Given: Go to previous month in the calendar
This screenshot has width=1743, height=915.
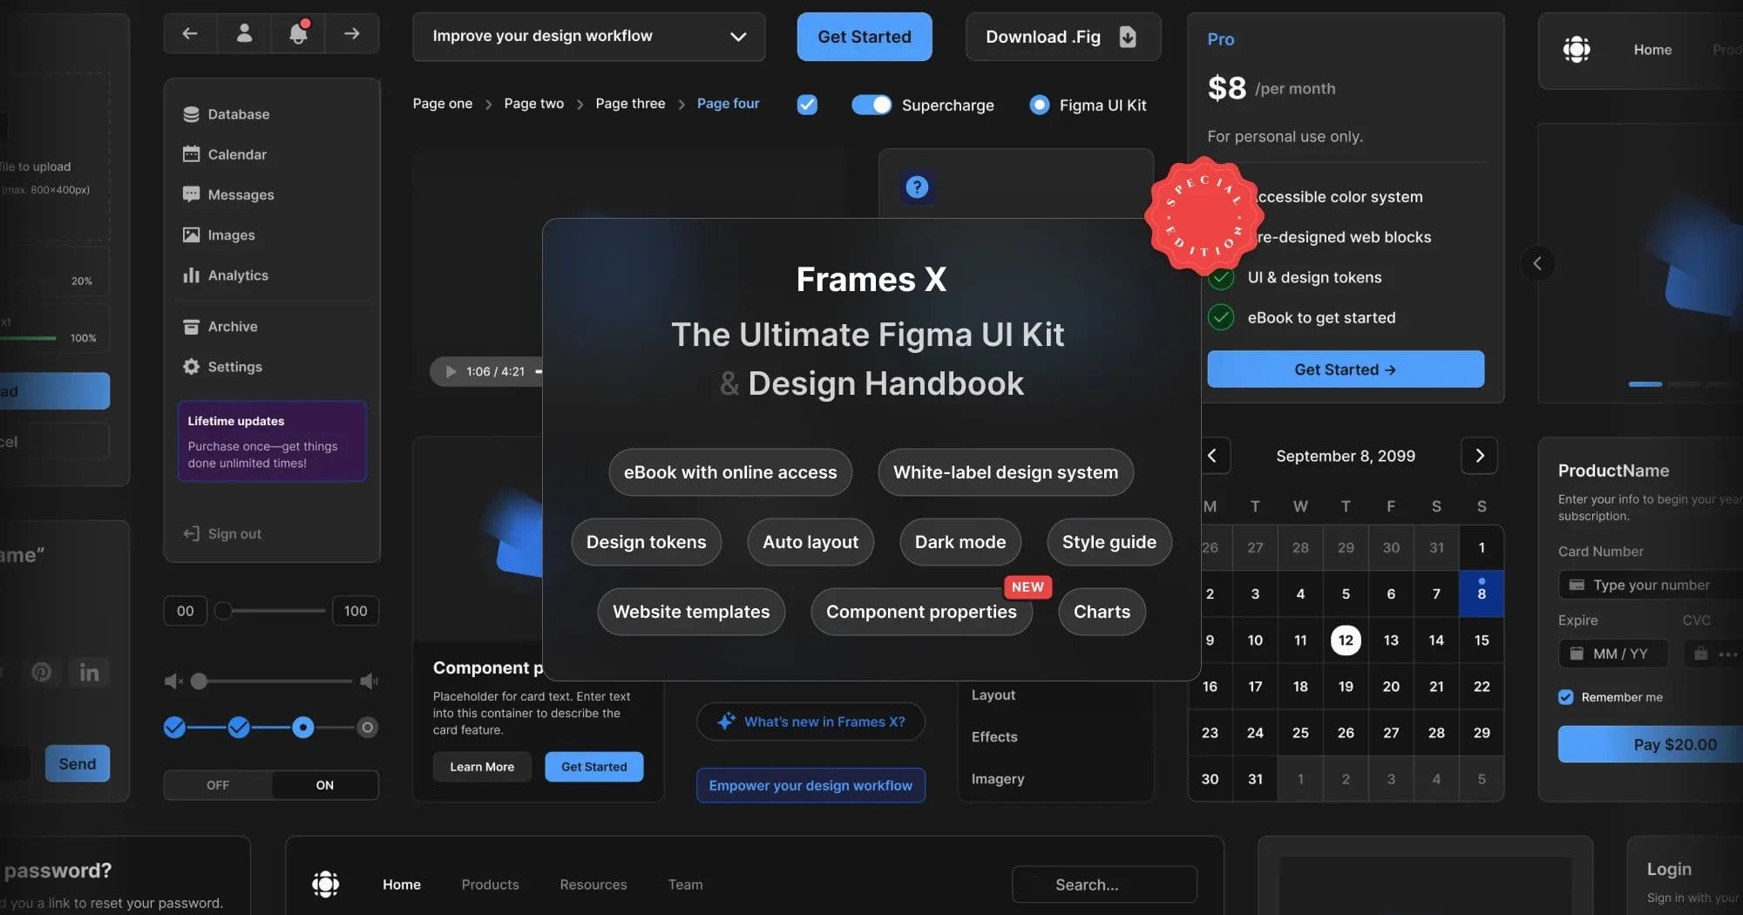Looking at the screenshot, I should 1211,455.
